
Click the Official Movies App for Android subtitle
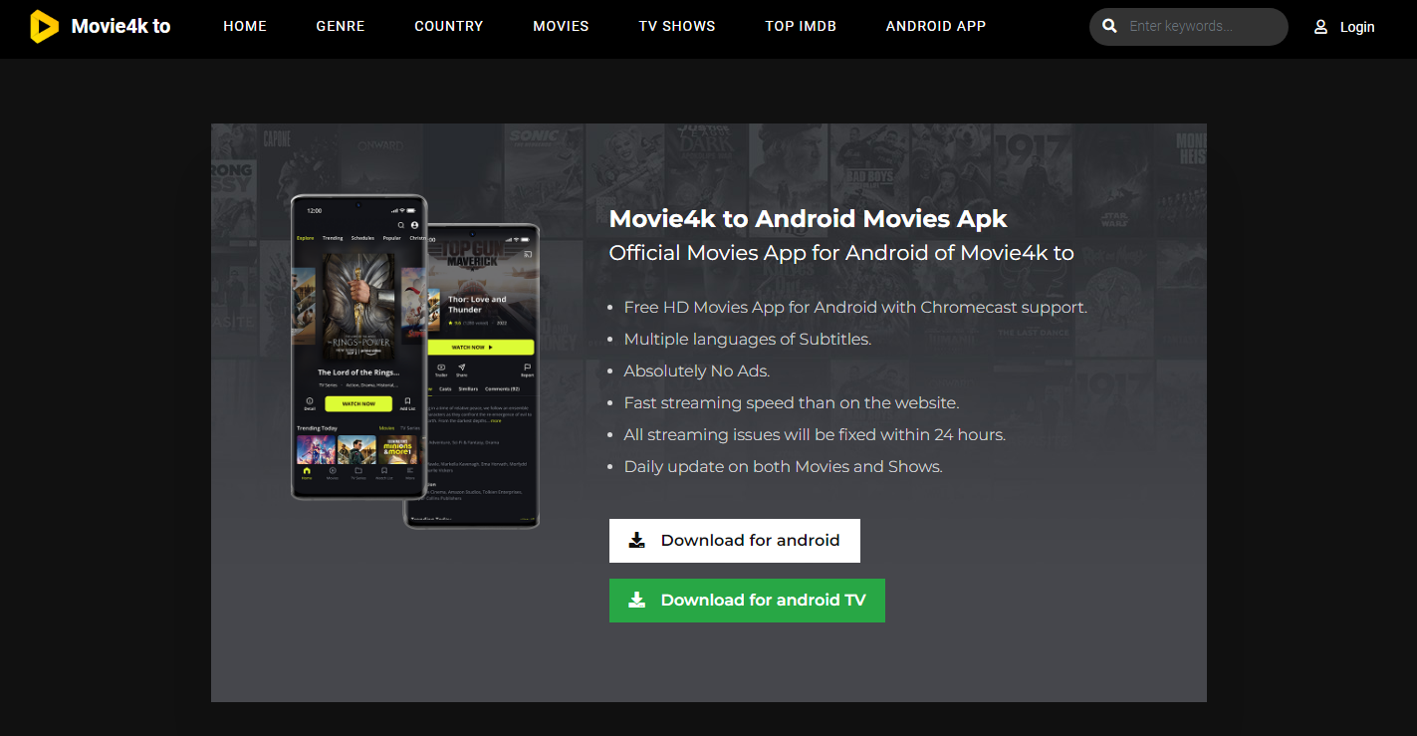841,253
